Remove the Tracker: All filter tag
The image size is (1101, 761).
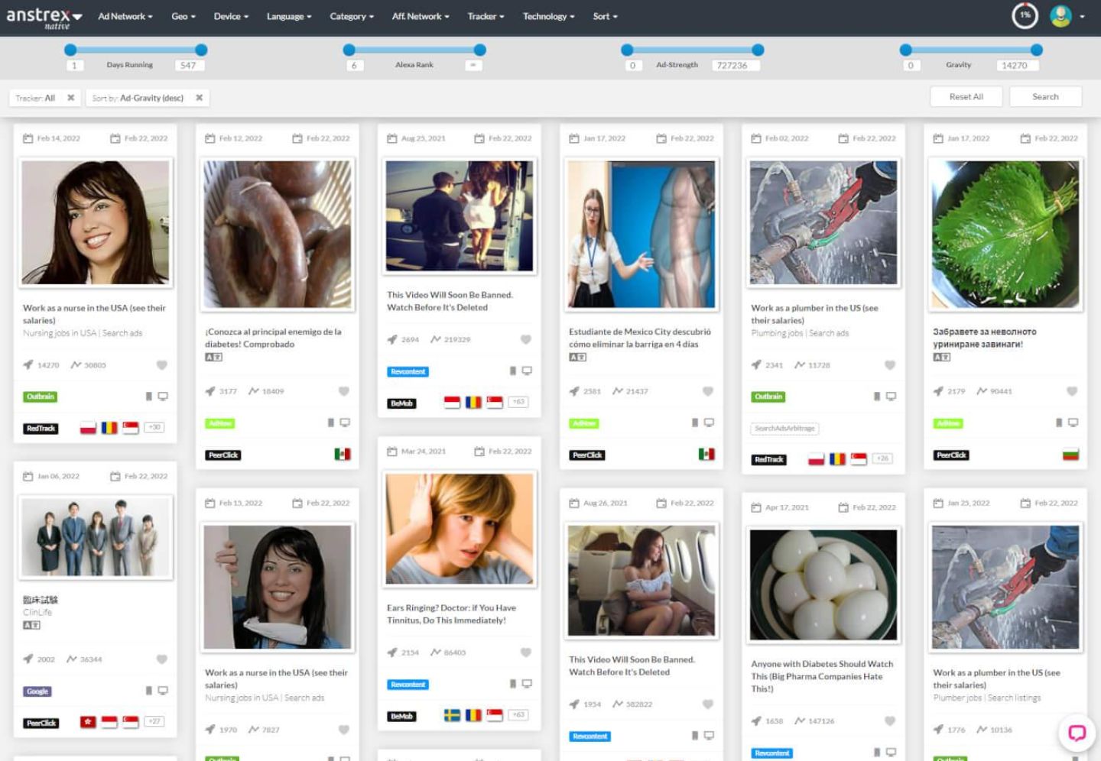tap(71, 98)
